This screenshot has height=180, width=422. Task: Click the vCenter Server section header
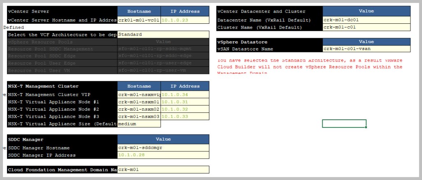coord(62,11)
